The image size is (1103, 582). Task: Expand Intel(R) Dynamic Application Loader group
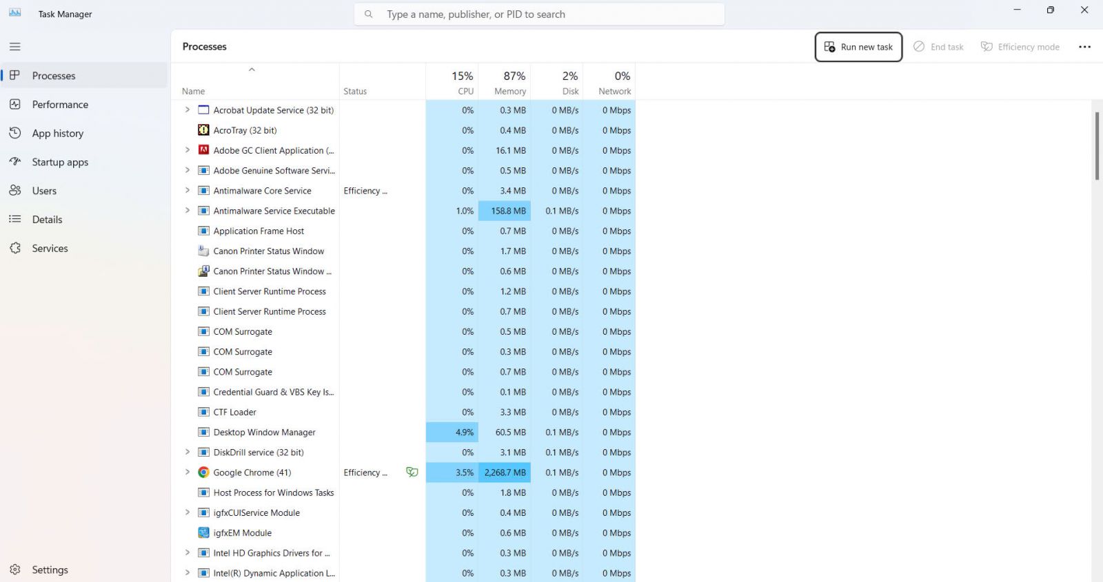187,572
